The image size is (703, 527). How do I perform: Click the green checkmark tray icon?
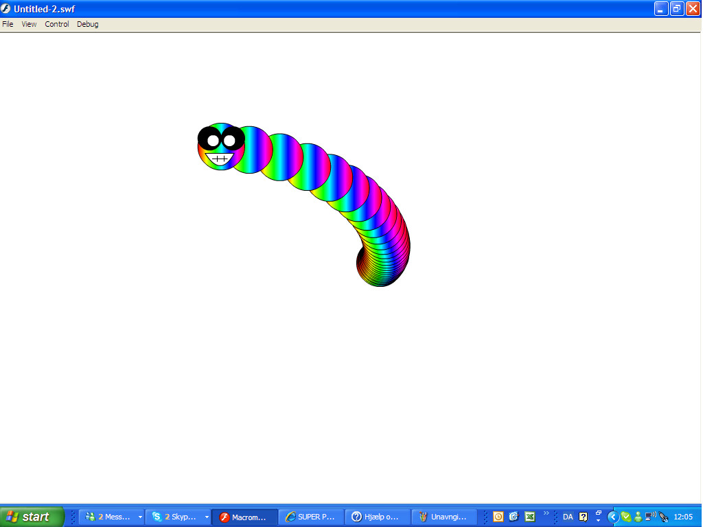626,516
